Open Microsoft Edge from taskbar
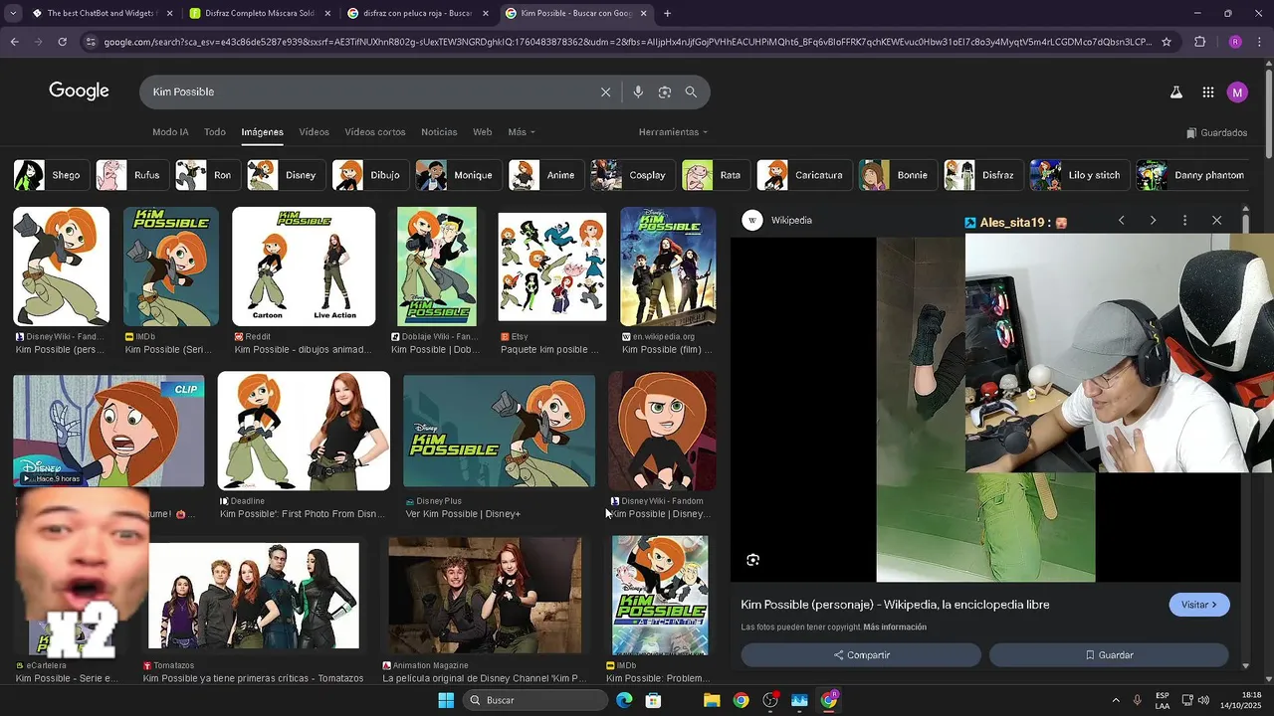This screenshot has height=716, width=1274. pos(624,700)
